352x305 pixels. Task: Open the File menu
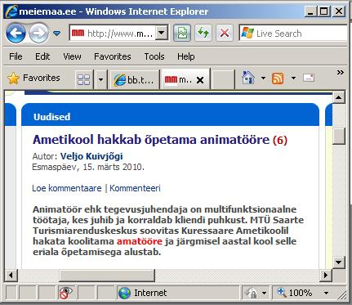(16, 56)
